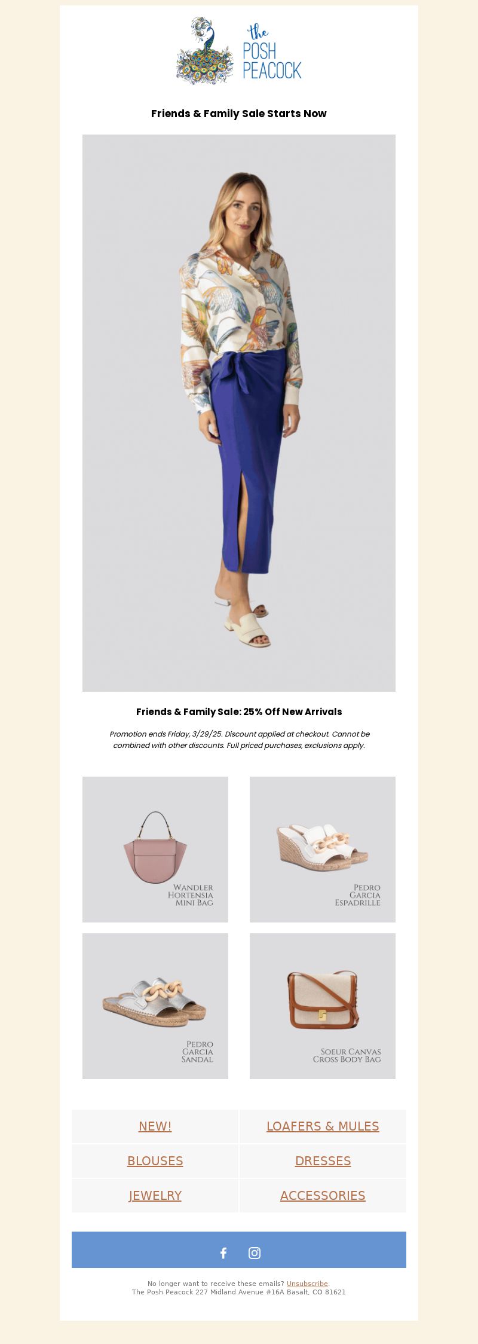
Task: Go to the NEW! category link
Action: (155, 1126)
